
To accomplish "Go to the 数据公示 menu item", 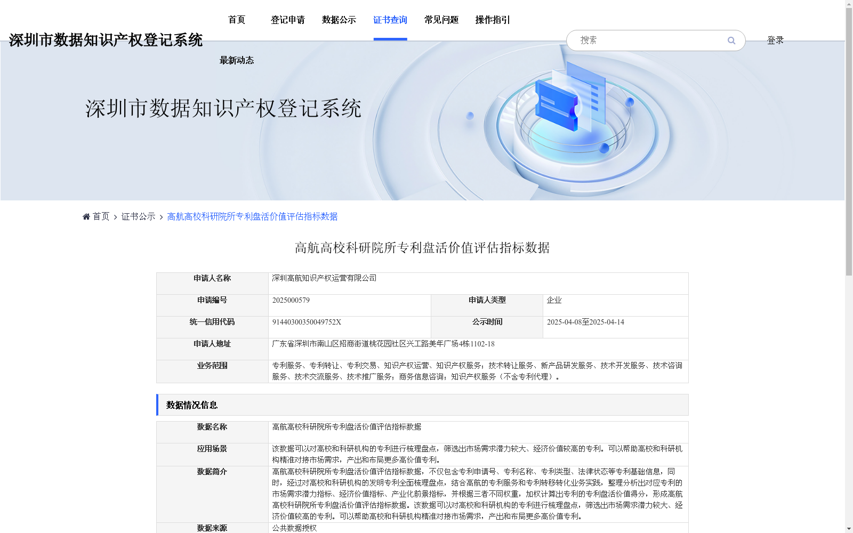I will click(x=339, y=20).
